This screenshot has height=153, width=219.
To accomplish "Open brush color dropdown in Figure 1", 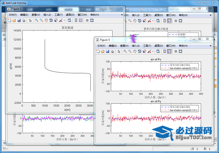I will (64, 21).
